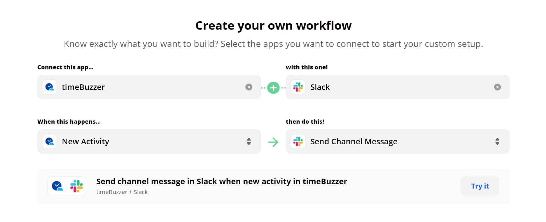546x222 pixels.
Task: Click the timeBuzzer icon beside New Activity
Action: click(50, 141)
